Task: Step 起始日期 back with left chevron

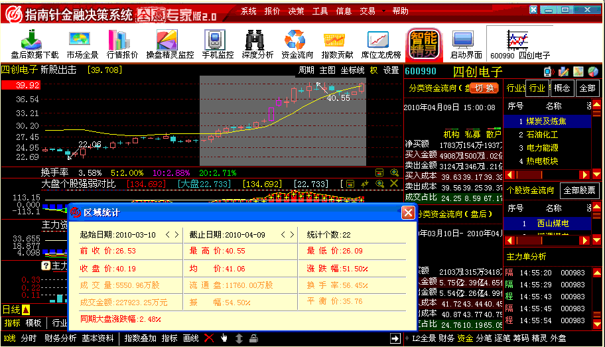Action: pos(167,235)
